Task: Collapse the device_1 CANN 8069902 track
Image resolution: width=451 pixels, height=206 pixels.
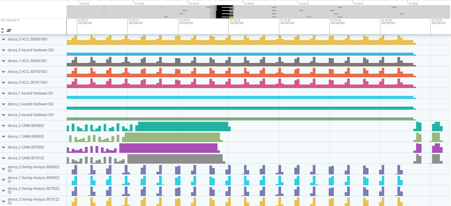Action: pyautogui.click(x=4, y=137)
